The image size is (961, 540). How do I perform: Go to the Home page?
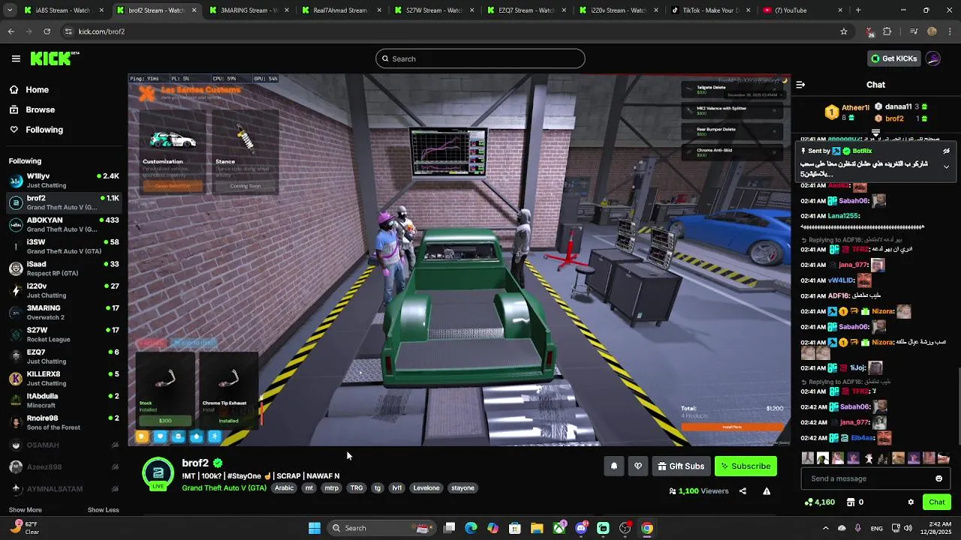click(29, 89)
